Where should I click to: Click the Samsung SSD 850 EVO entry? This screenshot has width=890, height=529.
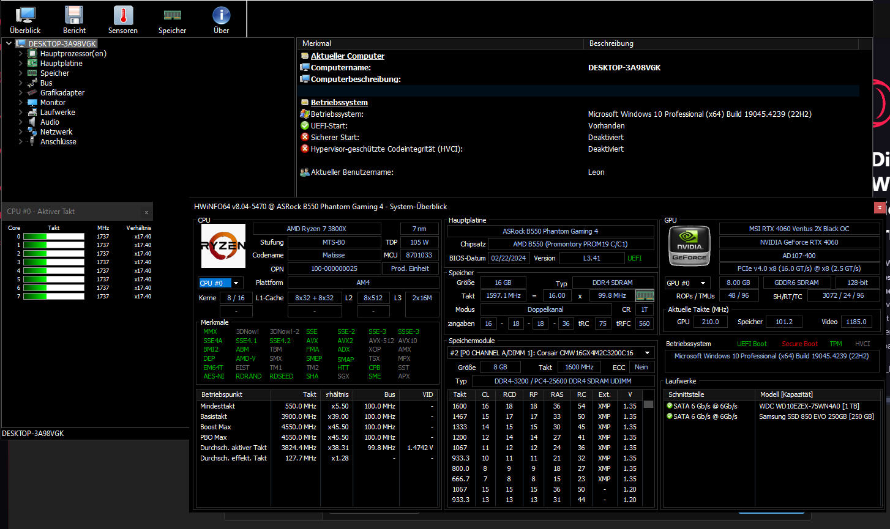[817, 416]
